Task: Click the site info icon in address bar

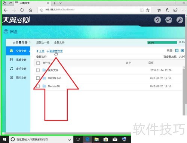Action: coord(42,10)
